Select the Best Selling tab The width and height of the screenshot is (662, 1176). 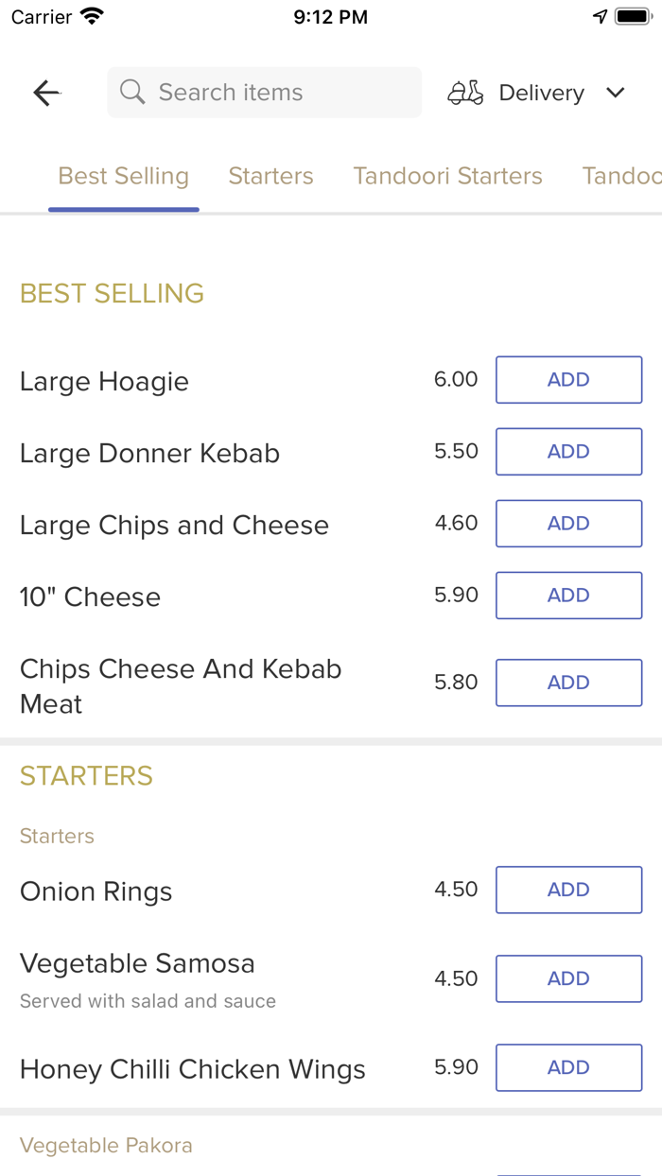(x=124, y=176)
